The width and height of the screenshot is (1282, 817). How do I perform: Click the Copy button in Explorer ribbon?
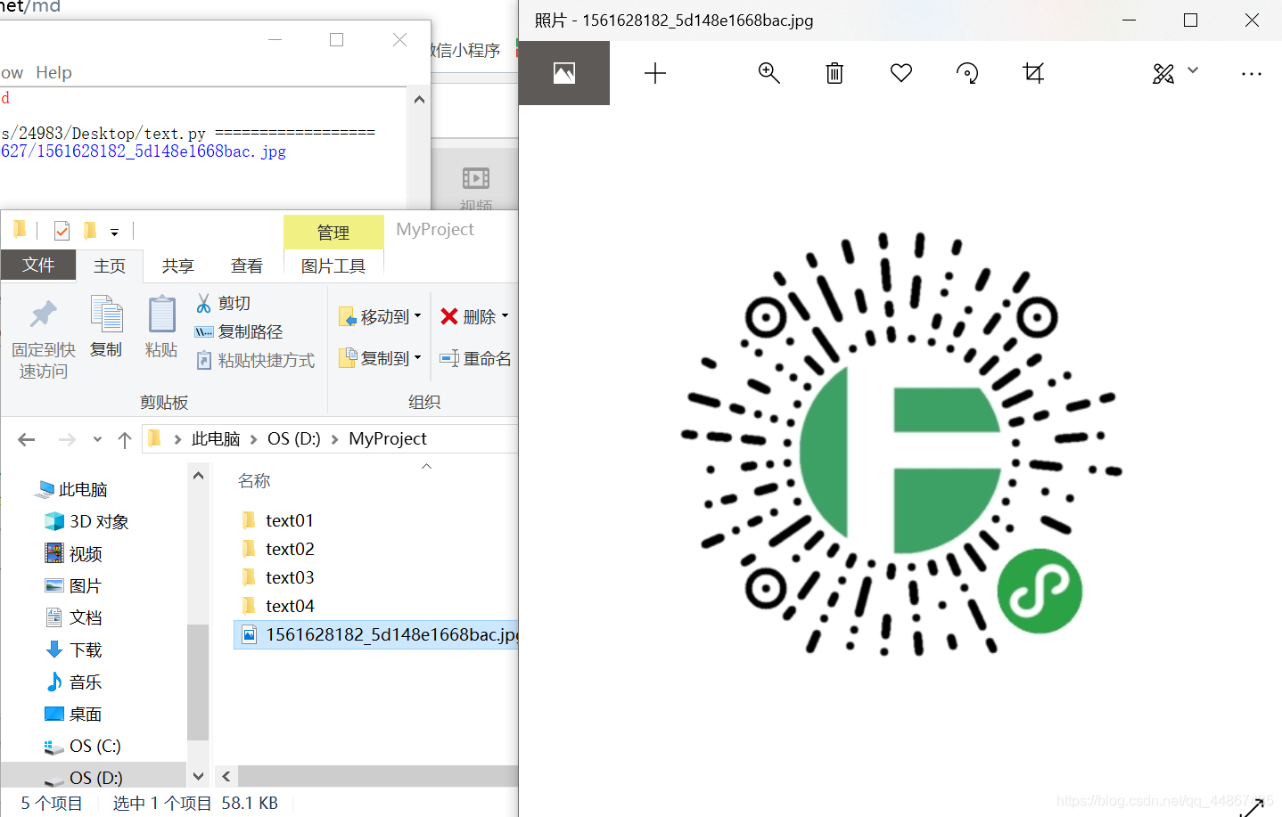[x=106, y=327]
